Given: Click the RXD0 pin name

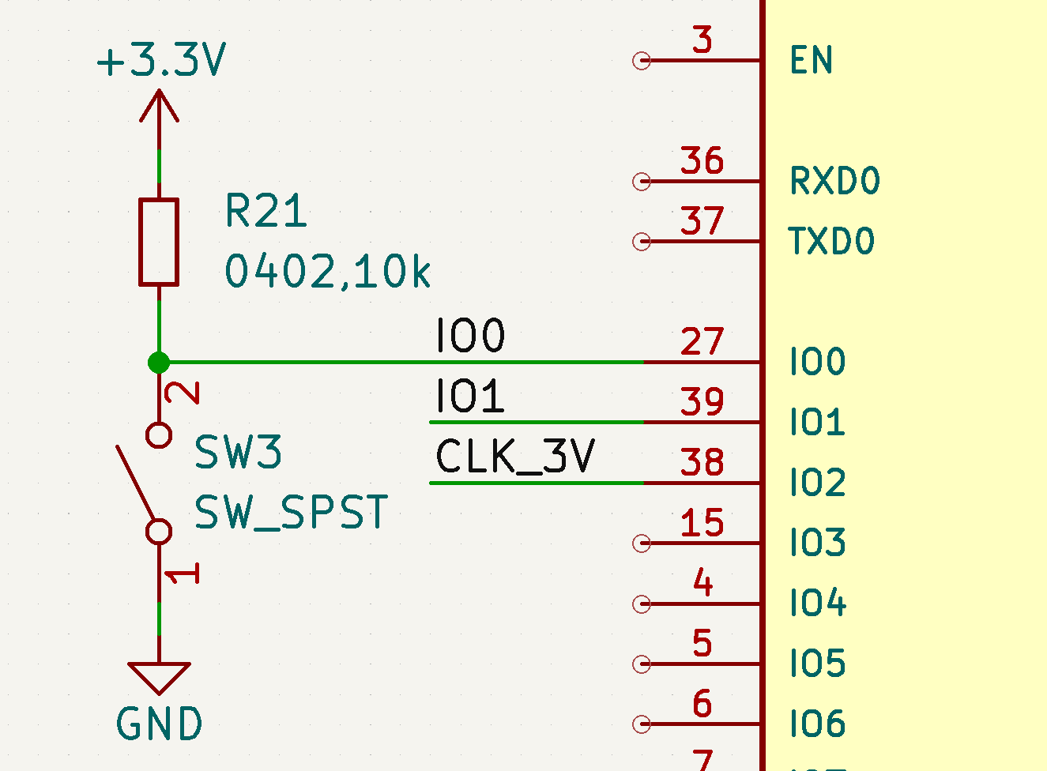Looking at the screenshot, I should (x=835, y=181).
